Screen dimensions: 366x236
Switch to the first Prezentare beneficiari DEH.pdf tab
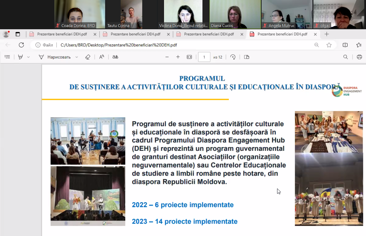(x=62, y=34)
